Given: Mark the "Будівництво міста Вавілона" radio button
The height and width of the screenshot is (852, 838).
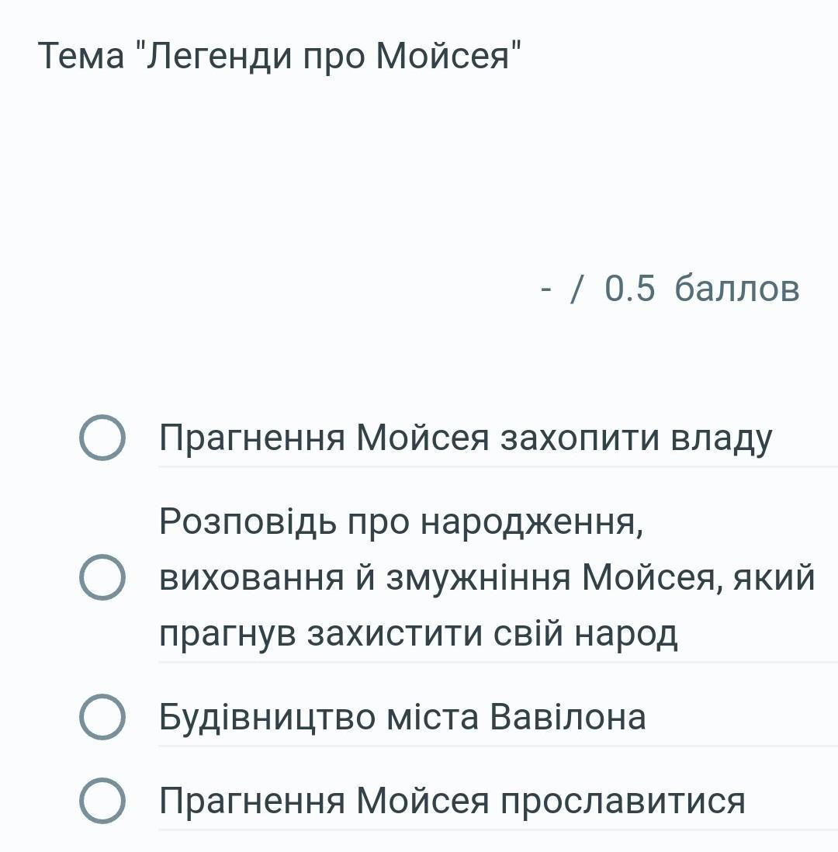Looking at the screenshot, I should [102, 717].
